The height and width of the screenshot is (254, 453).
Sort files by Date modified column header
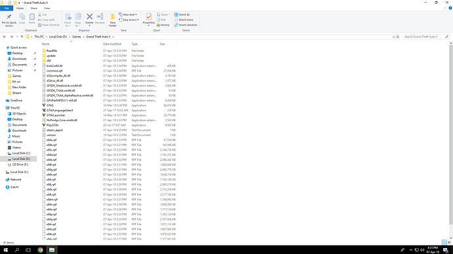pyautogui.click(x=112, y=44)
